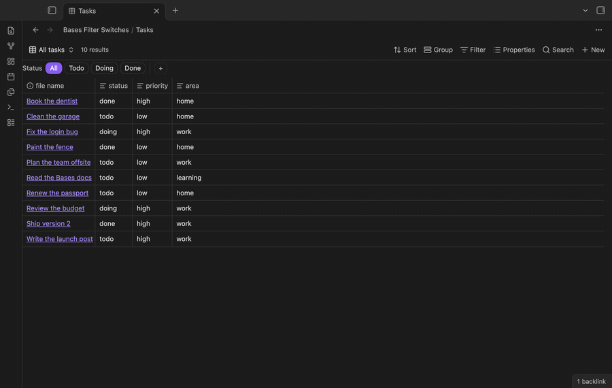Open the Ship version 2 note
This screenshot has width=612, height=388.
(x=48, y=223)
